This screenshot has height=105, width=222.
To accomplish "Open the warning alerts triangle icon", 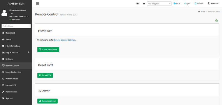I will tap(144, 4).
